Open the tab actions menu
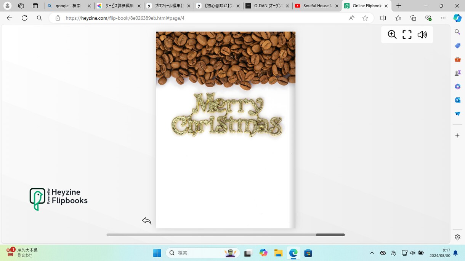 tap(35, 6)
